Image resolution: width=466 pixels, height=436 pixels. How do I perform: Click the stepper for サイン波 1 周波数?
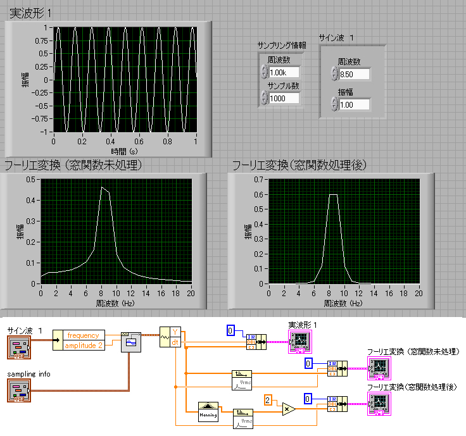coord(334,74)
